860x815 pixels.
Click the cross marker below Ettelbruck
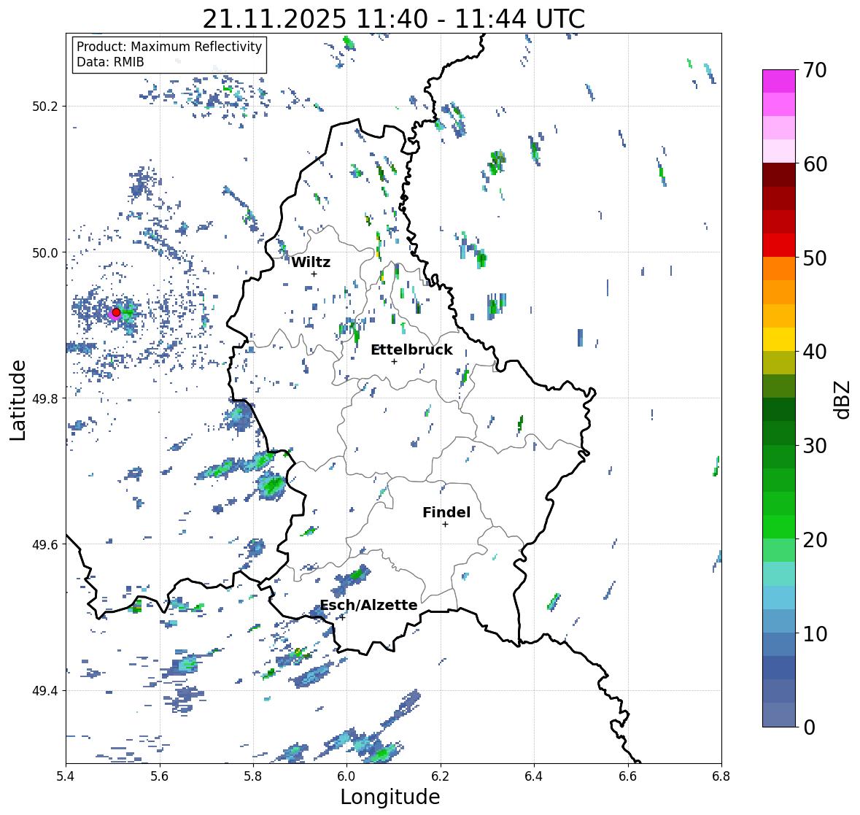394,361
